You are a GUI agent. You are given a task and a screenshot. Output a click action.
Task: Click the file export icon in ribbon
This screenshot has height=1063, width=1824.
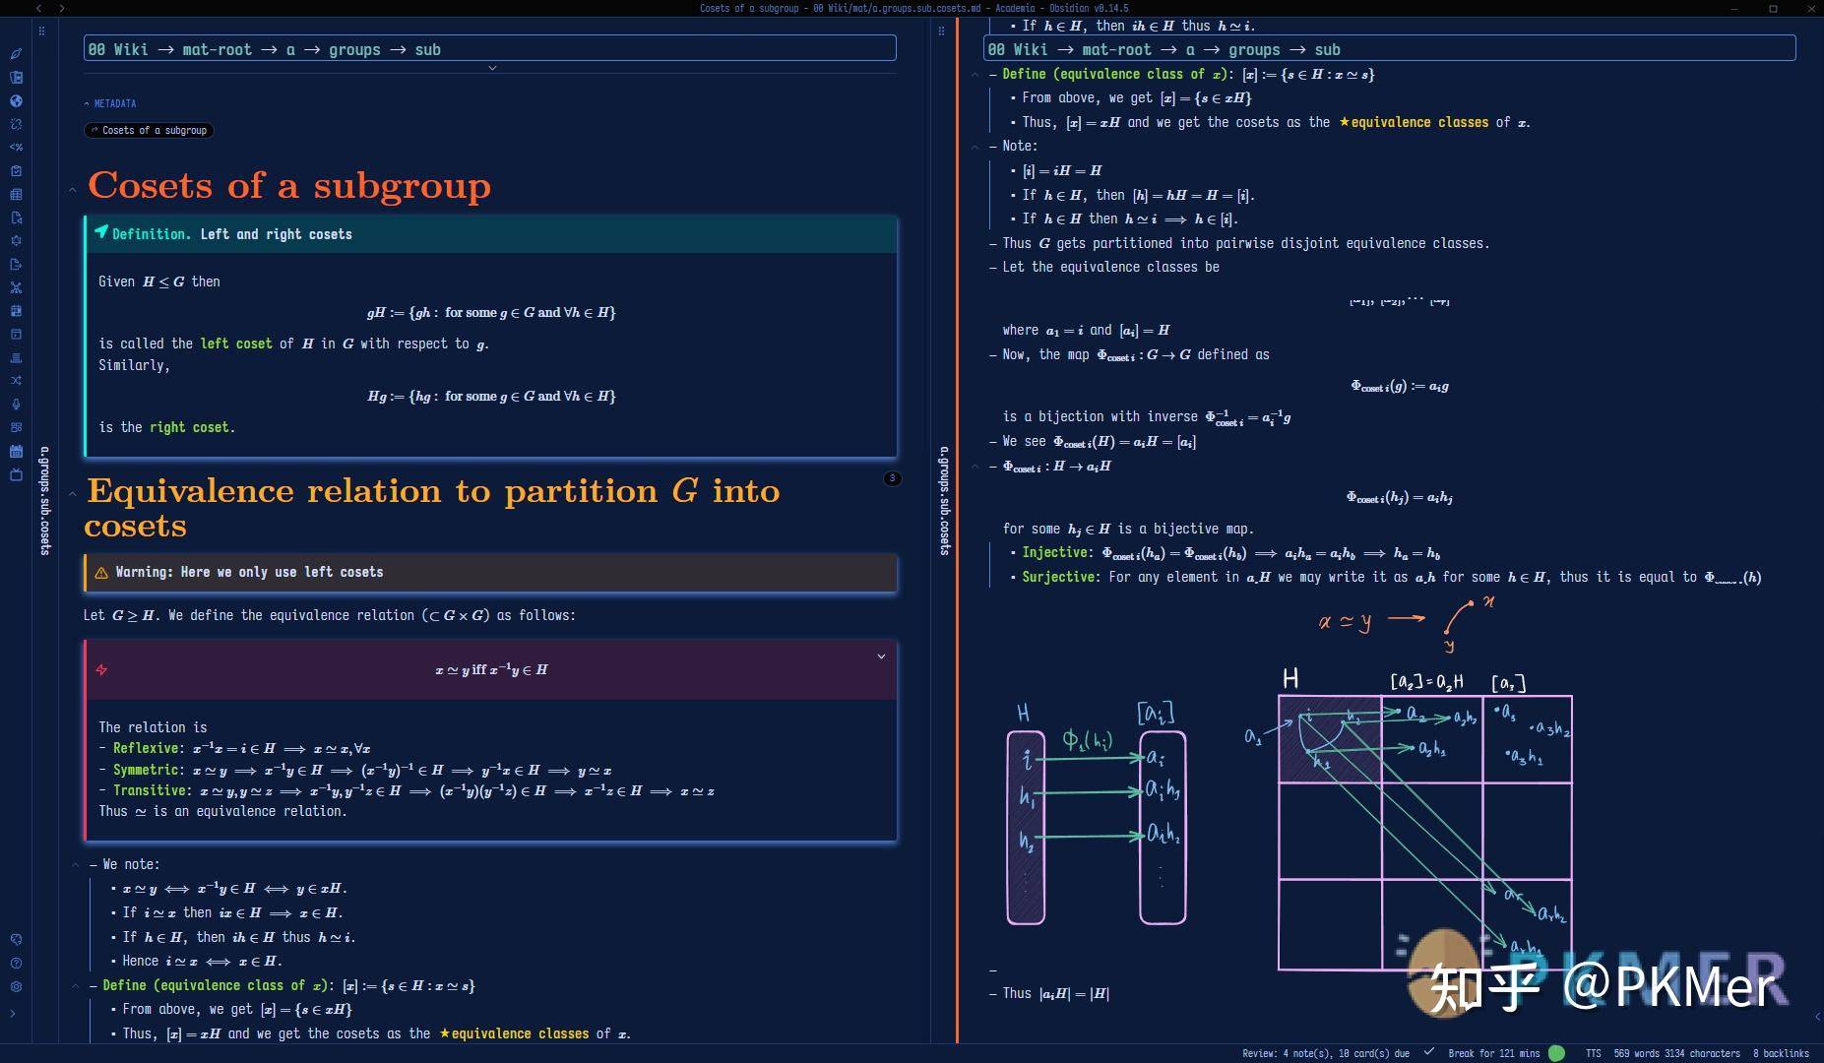tap(16, 264)
